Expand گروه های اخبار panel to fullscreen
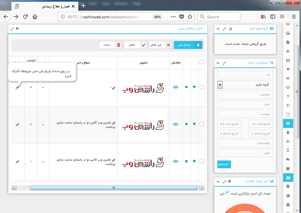The height and width of the screenshot is (213, 301). click(224, 29)
